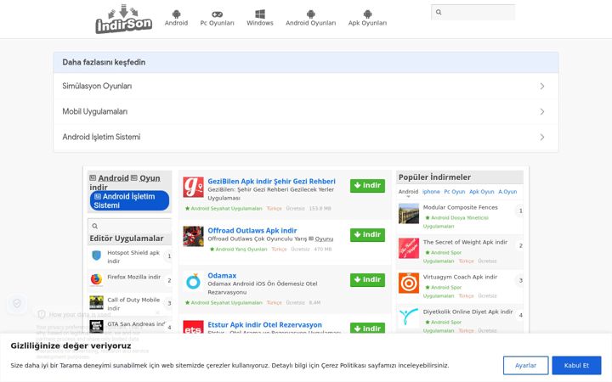
Task: Accept cookies with Kabul Et
Action: click(576, 366)
